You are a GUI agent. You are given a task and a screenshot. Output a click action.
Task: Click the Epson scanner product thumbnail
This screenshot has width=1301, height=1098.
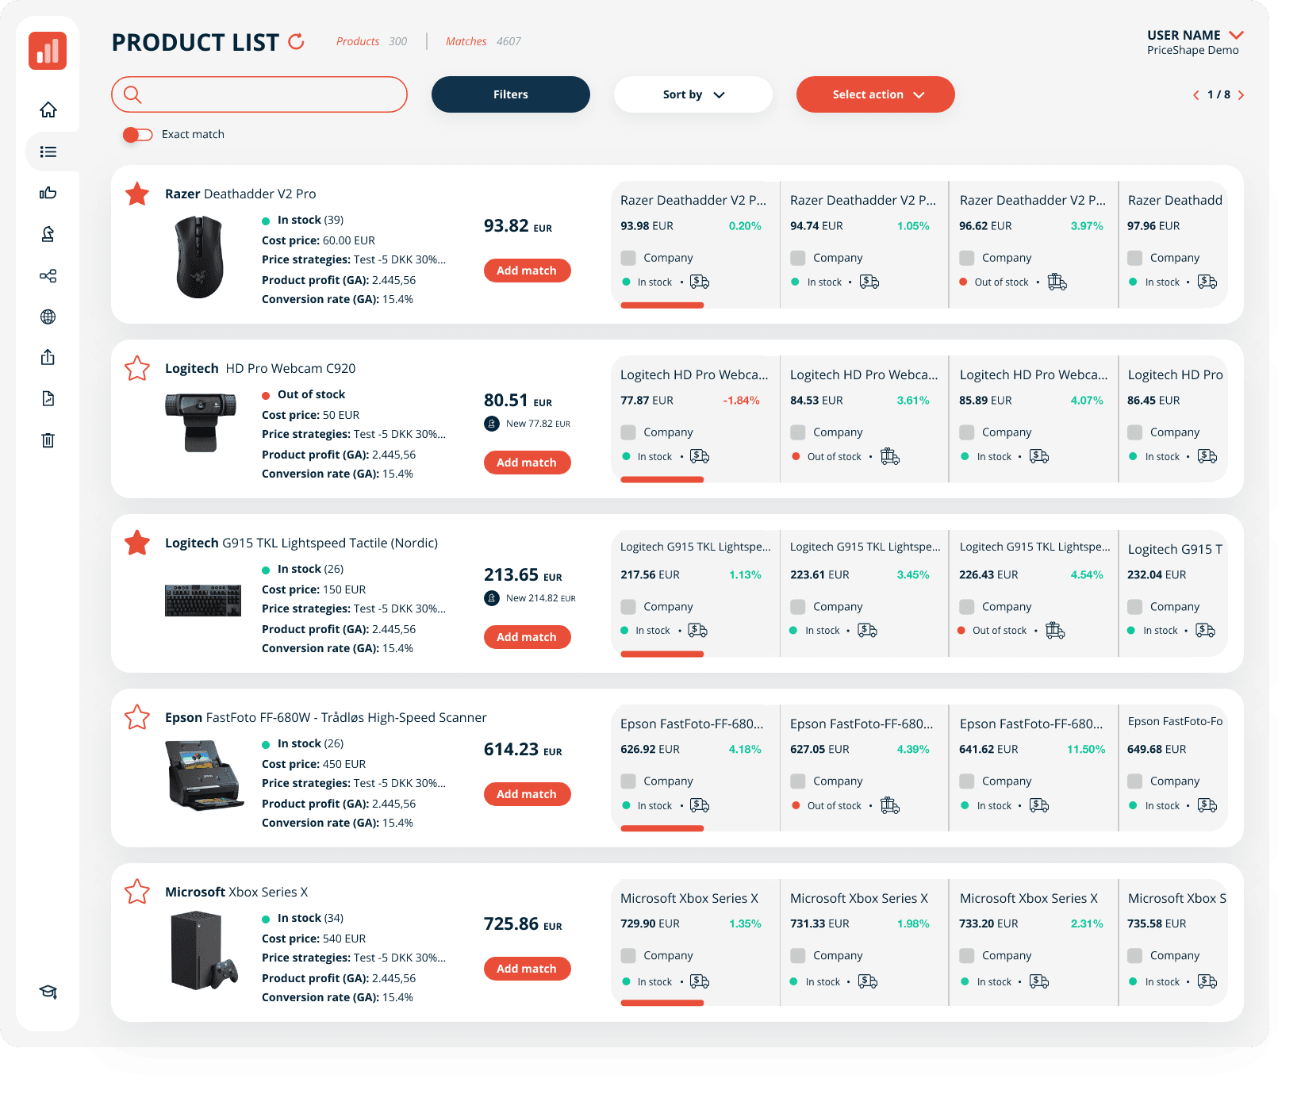[x=205, y=775]
